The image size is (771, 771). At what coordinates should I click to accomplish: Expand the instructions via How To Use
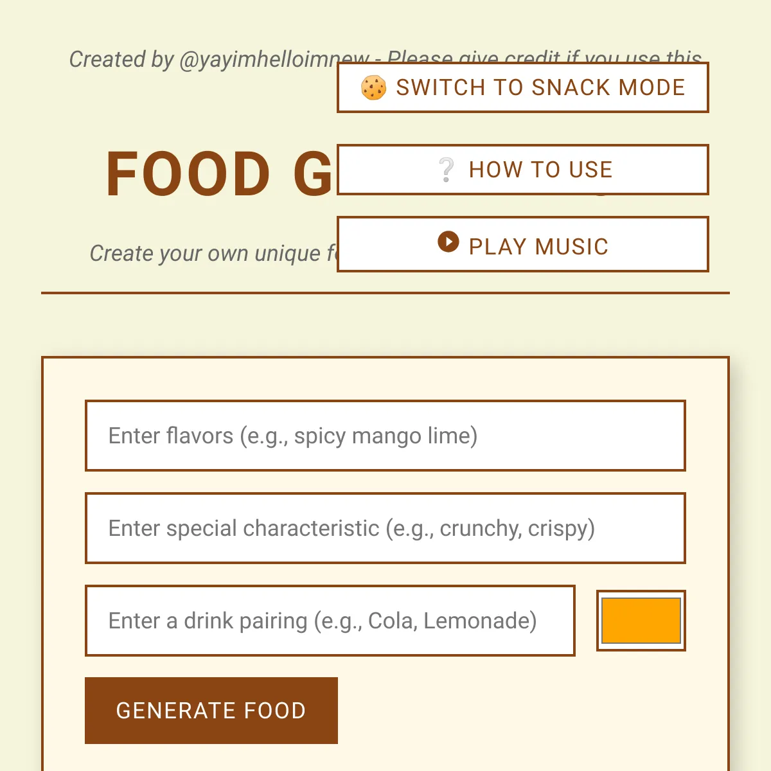point(522,170)
